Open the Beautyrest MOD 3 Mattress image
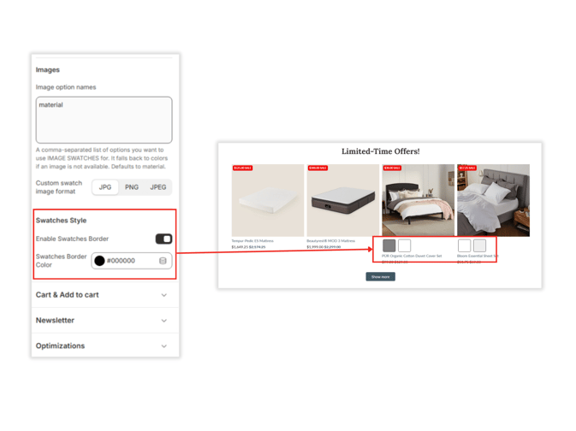Viewport: 576px width, 431px height. click(342, 200)
